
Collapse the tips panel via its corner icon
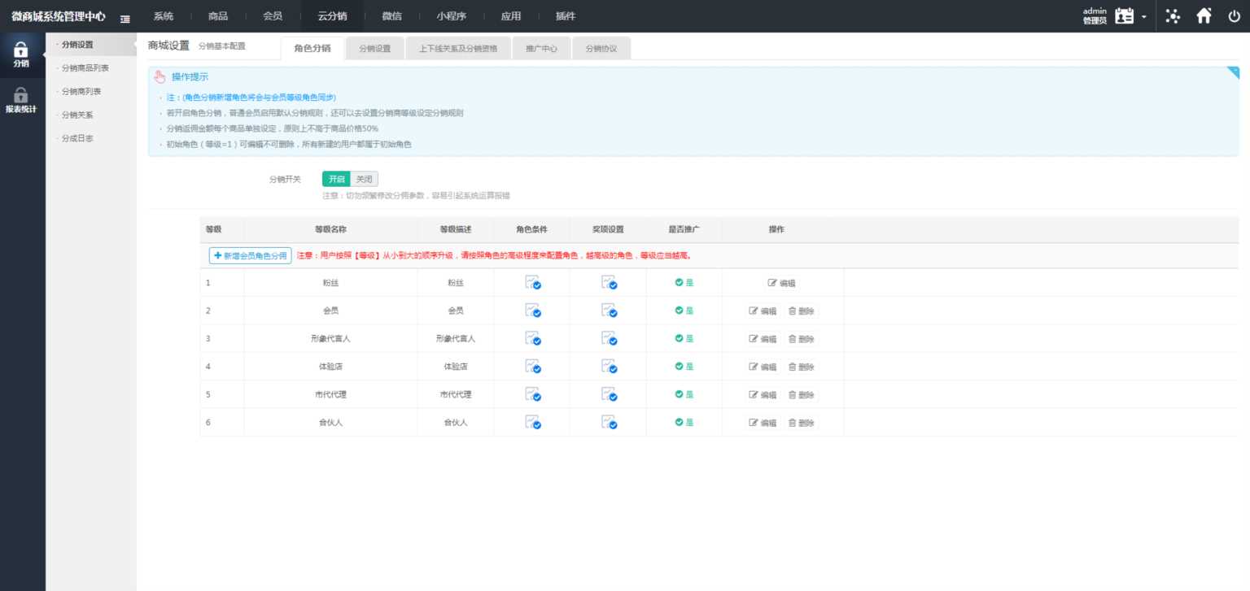(1233, 72)
